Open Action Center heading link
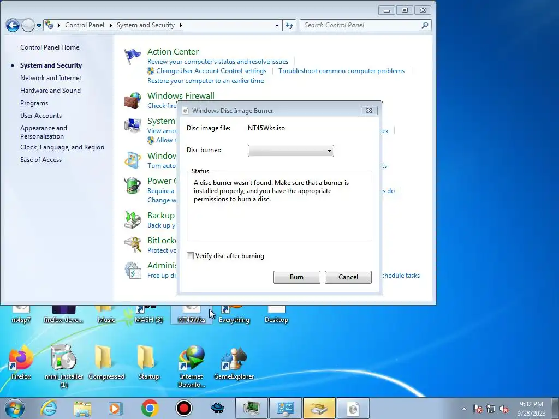 (173, 52)
